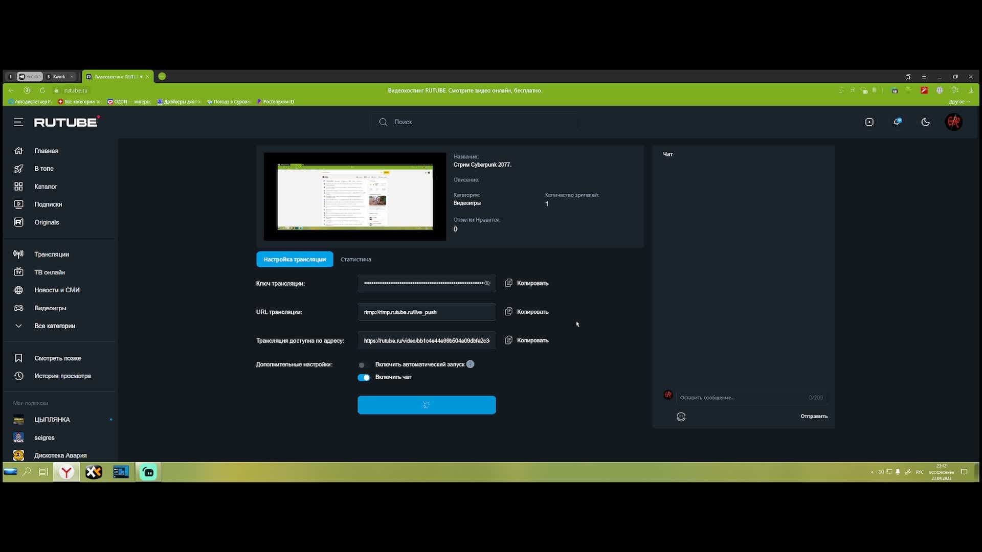The image size is (982, 552).
Task: Expand the tab group dropdown near Kwork
Action: pyautogui.click(x=72, y=77)
